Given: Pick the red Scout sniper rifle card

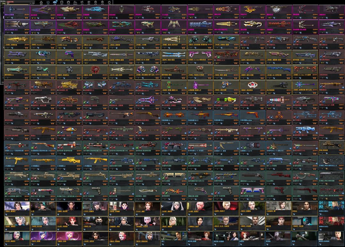Looking at the screenshot, I should [279, 178].
